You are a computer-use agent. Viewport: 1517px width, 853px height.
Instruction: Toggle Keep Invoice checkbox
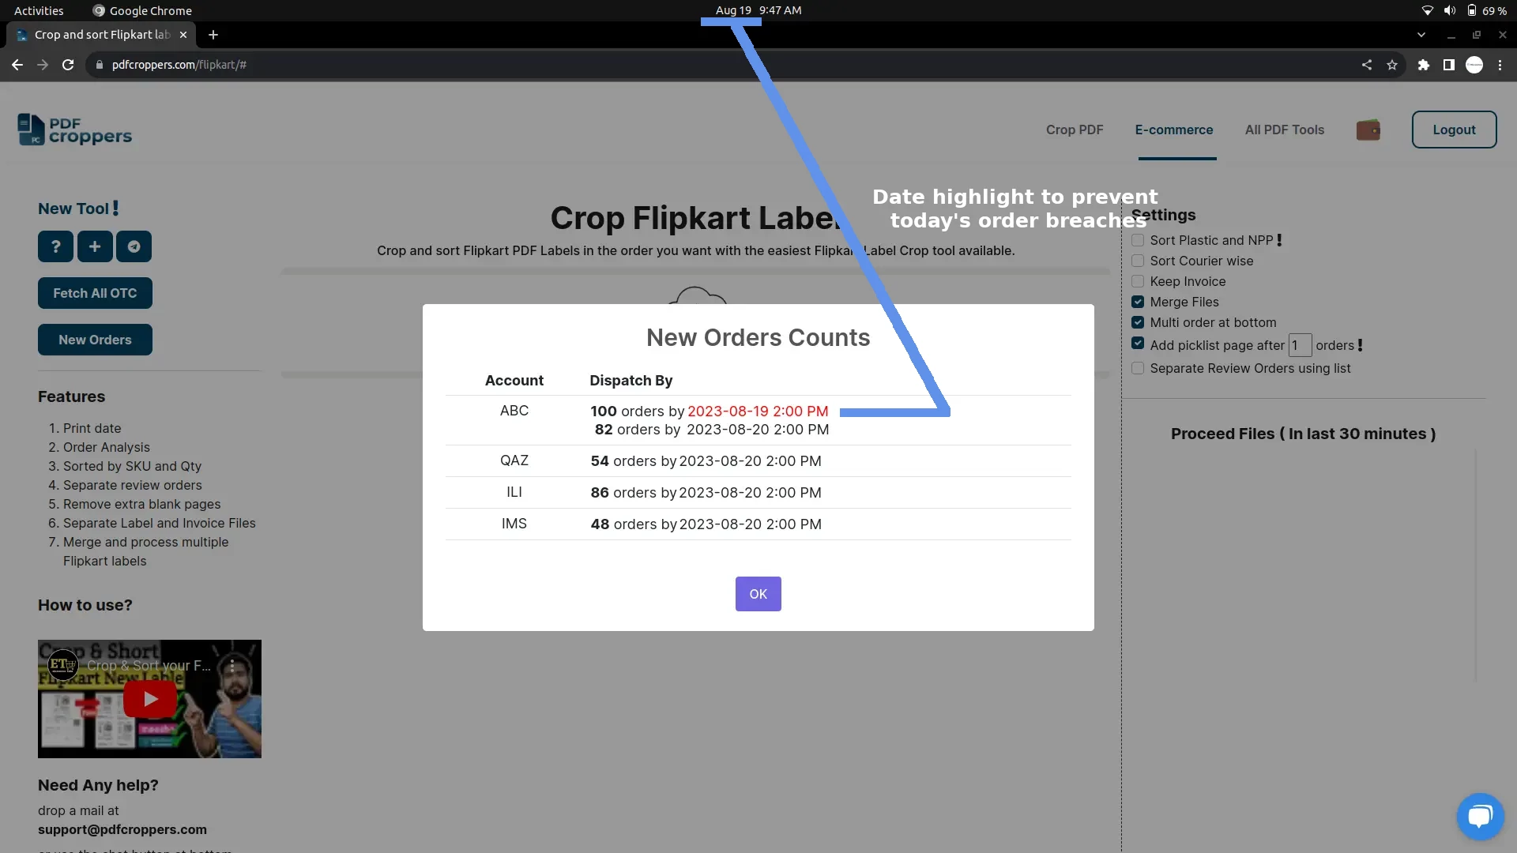[1138, 281]
